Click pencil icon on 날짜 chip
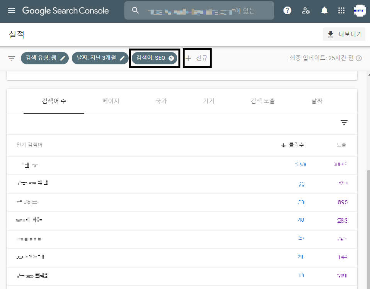The height and width of the screenshot is (289, 370). [x=122, y=58]
